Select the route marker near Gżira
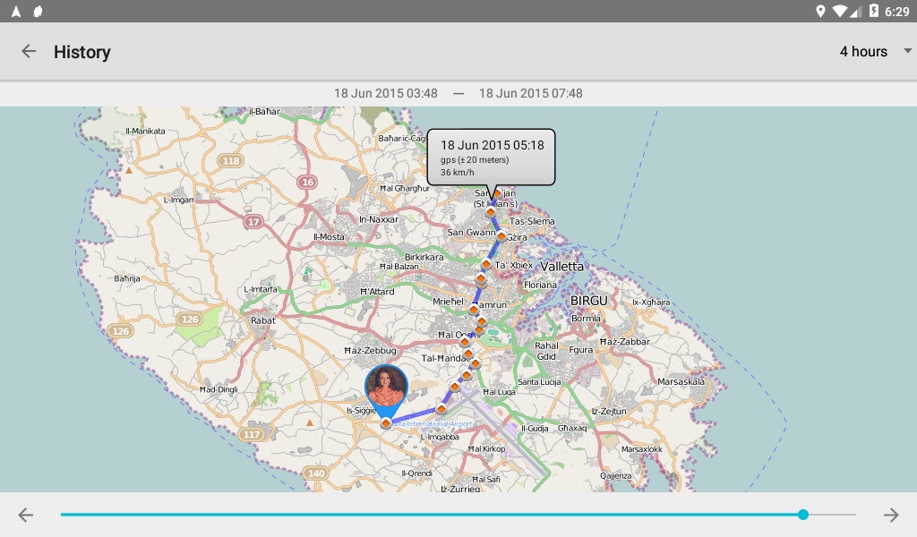This screenshot has width=917, height=537. coord(501,236)
